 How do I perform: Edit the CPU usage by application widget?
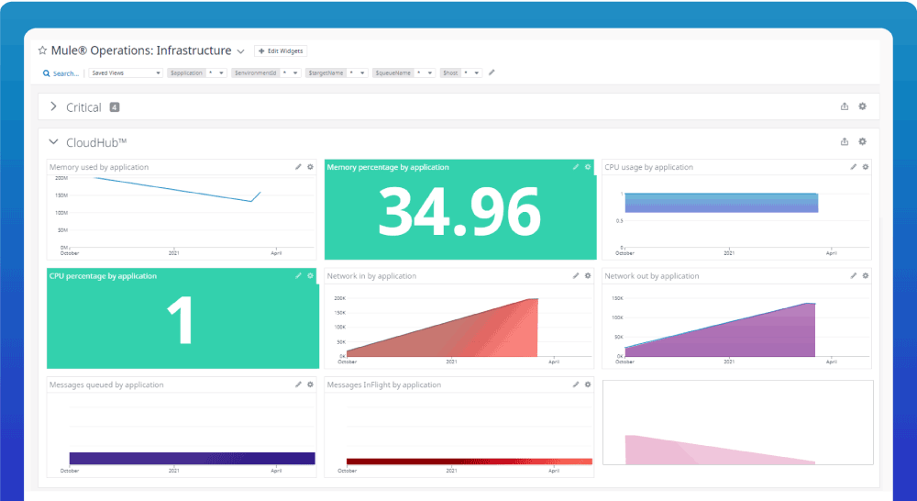tap(853, 167)
